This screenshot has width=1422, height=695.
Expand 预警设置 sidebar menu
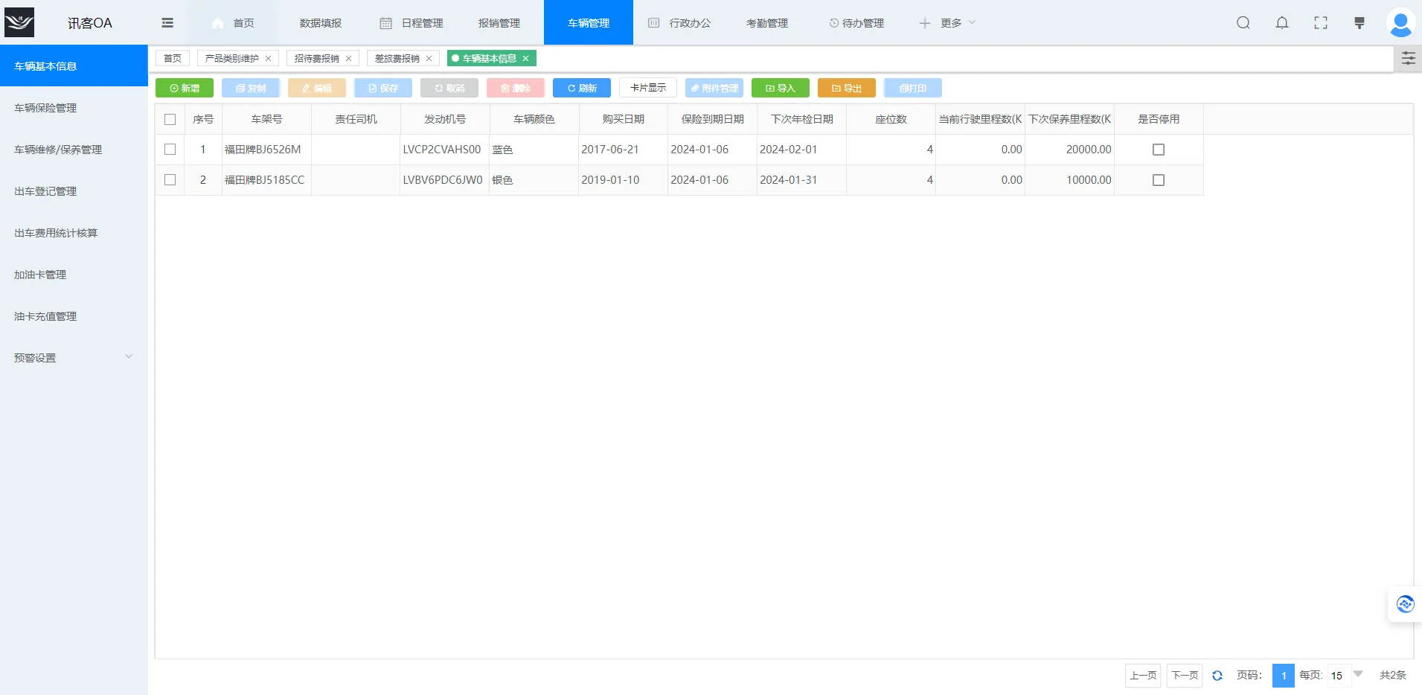74,358
